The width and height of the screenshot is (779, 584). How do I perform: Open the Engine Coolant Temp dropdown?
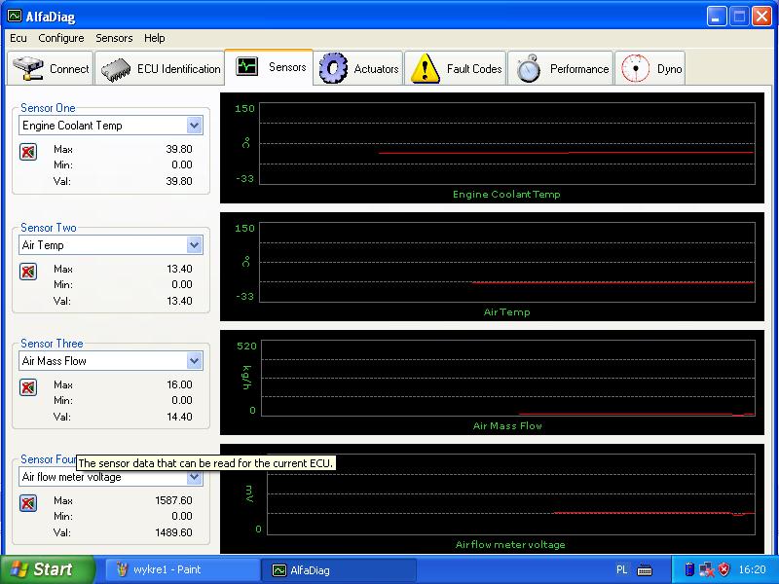[194, 126]
